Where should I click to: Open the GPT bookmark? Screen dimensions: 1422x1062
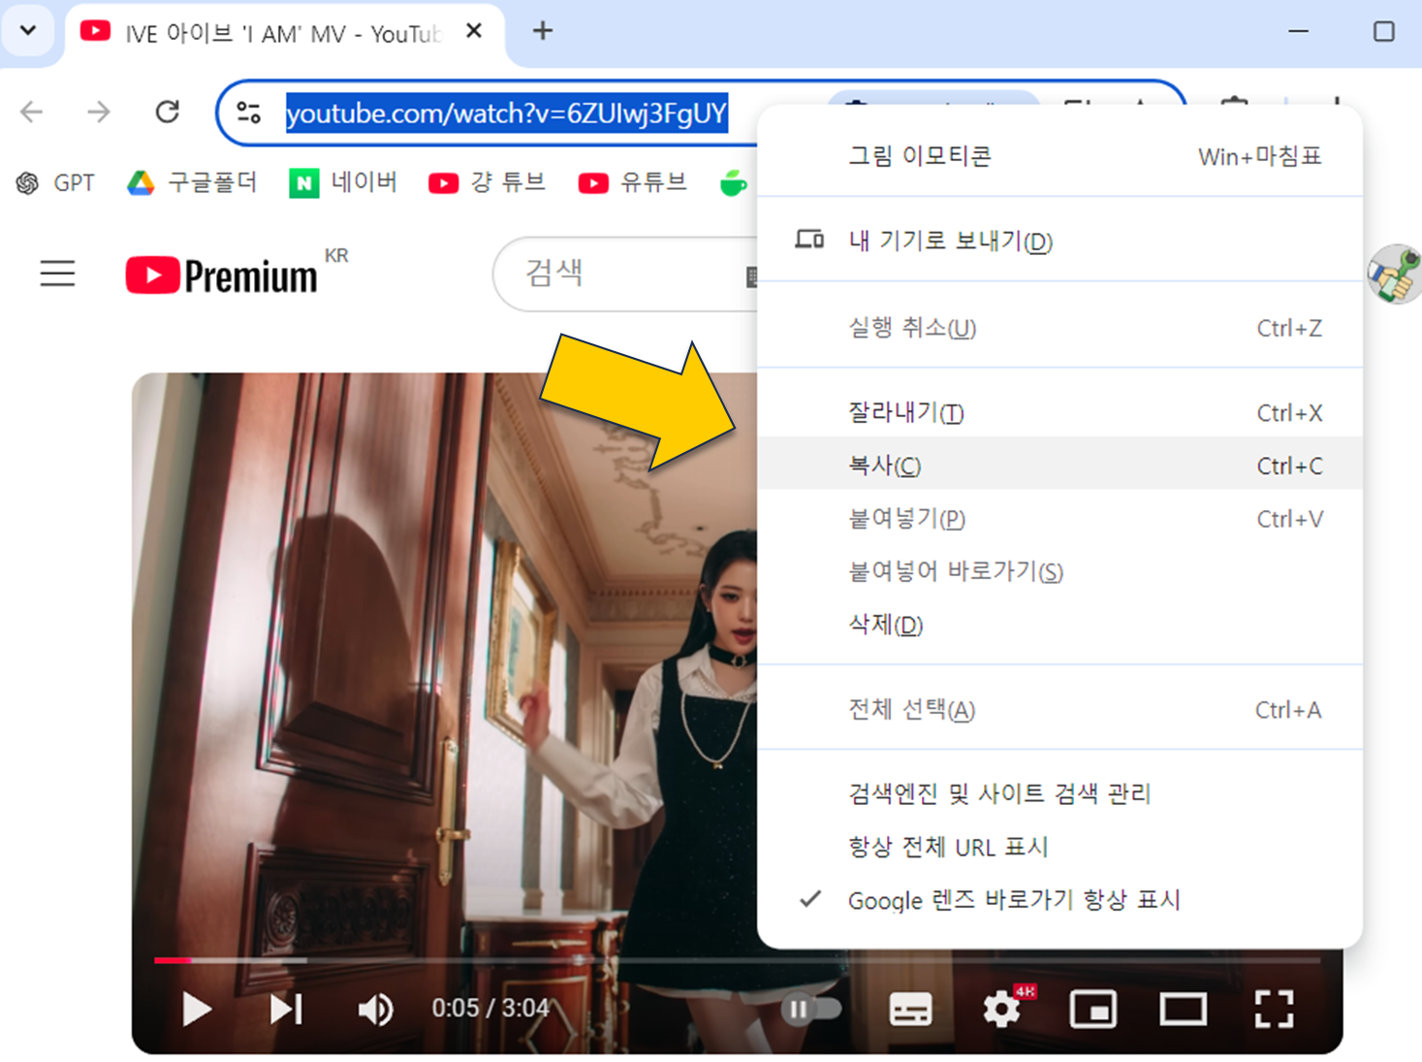point(55,182)
